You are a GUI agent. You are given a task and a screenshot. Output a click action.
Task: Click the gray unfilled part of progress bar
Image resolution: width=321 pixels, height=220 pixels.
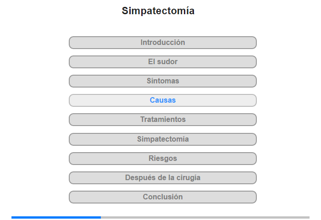[x=205, y=217]
